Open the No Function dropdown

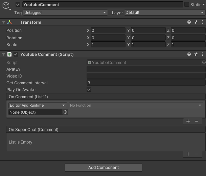click(136, 105)
